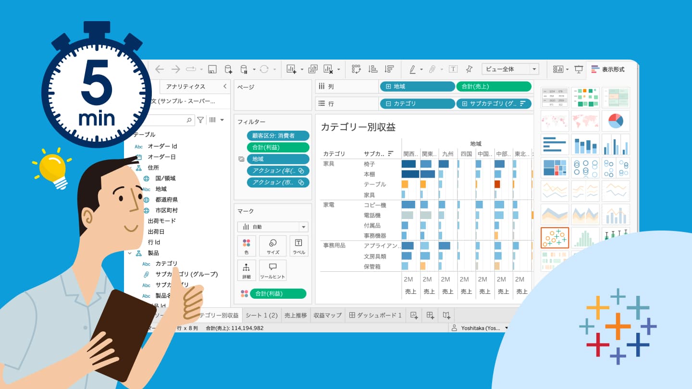
Task: Click the サブカ.. header sort icon
Action: point(391,154)
